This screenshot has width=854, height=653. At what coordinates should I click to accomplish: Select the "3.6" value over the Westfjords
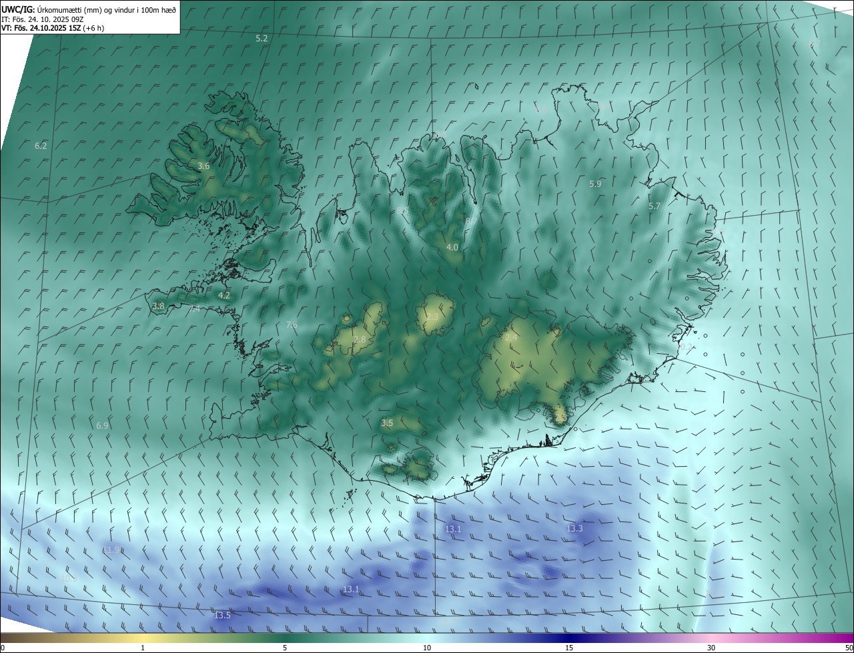203,166
